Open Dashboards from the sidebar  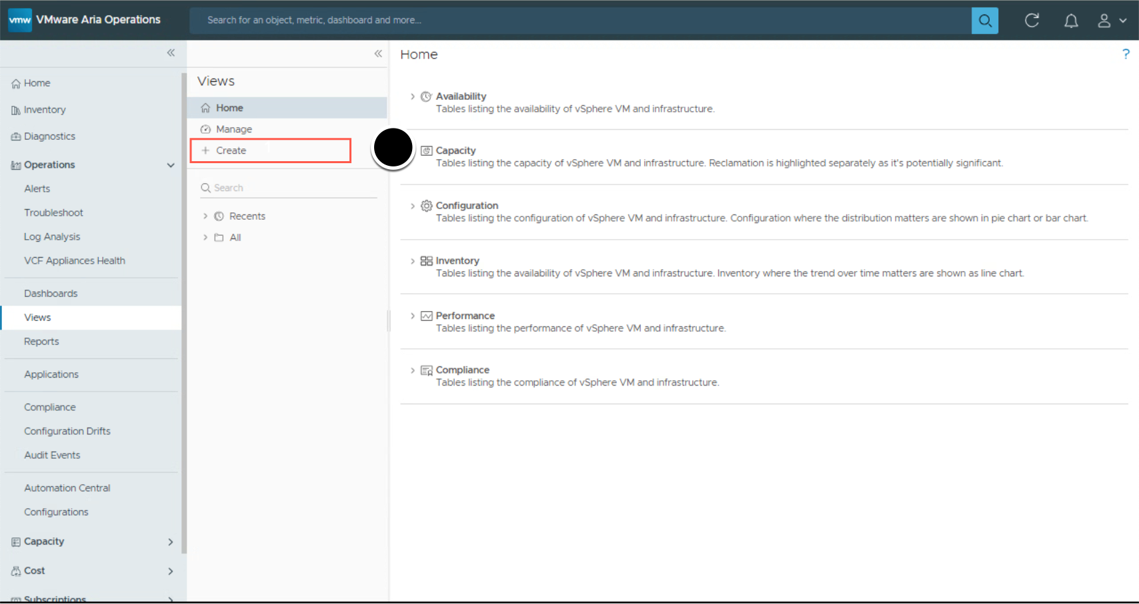(x=51, y=294)
